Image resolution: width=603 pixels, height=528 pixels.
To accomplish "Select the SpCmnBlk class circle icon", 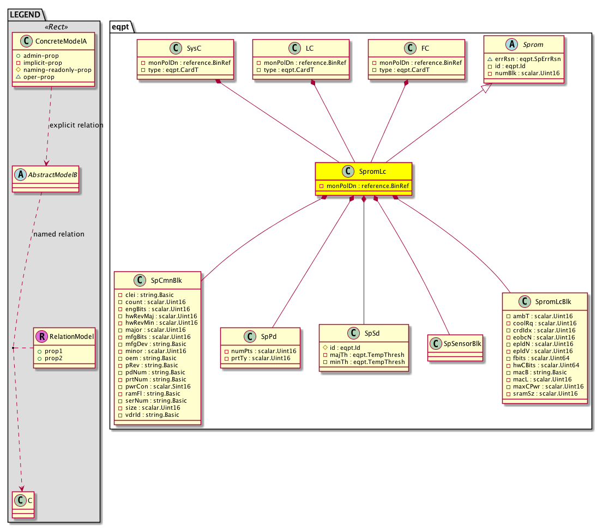I will click(x=142, y=281).
